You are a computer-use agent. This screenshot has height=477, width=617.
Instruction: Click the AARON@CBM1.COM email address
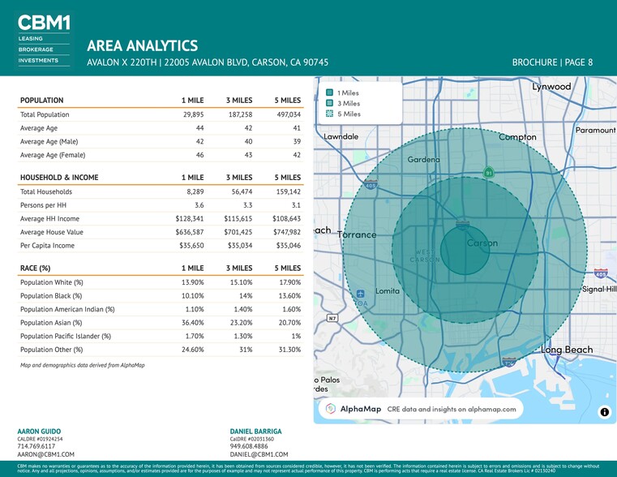pos(45,455)
